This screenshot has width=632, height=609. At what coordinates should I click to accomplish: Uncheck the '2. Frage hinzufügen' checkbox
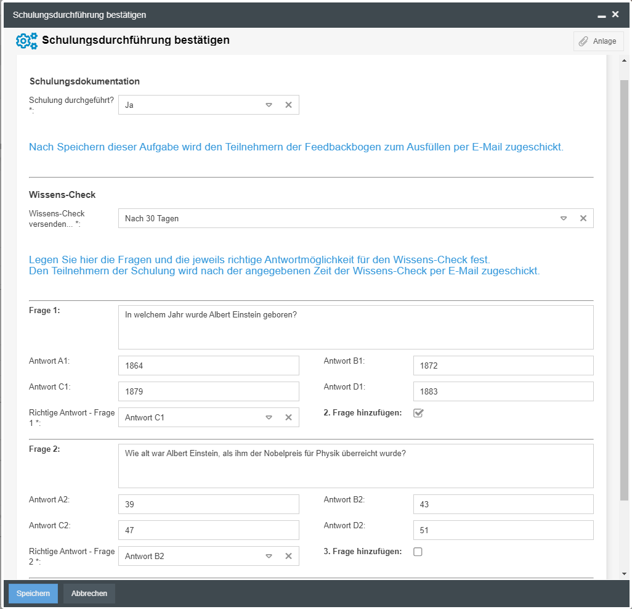(x=418, y=413)
